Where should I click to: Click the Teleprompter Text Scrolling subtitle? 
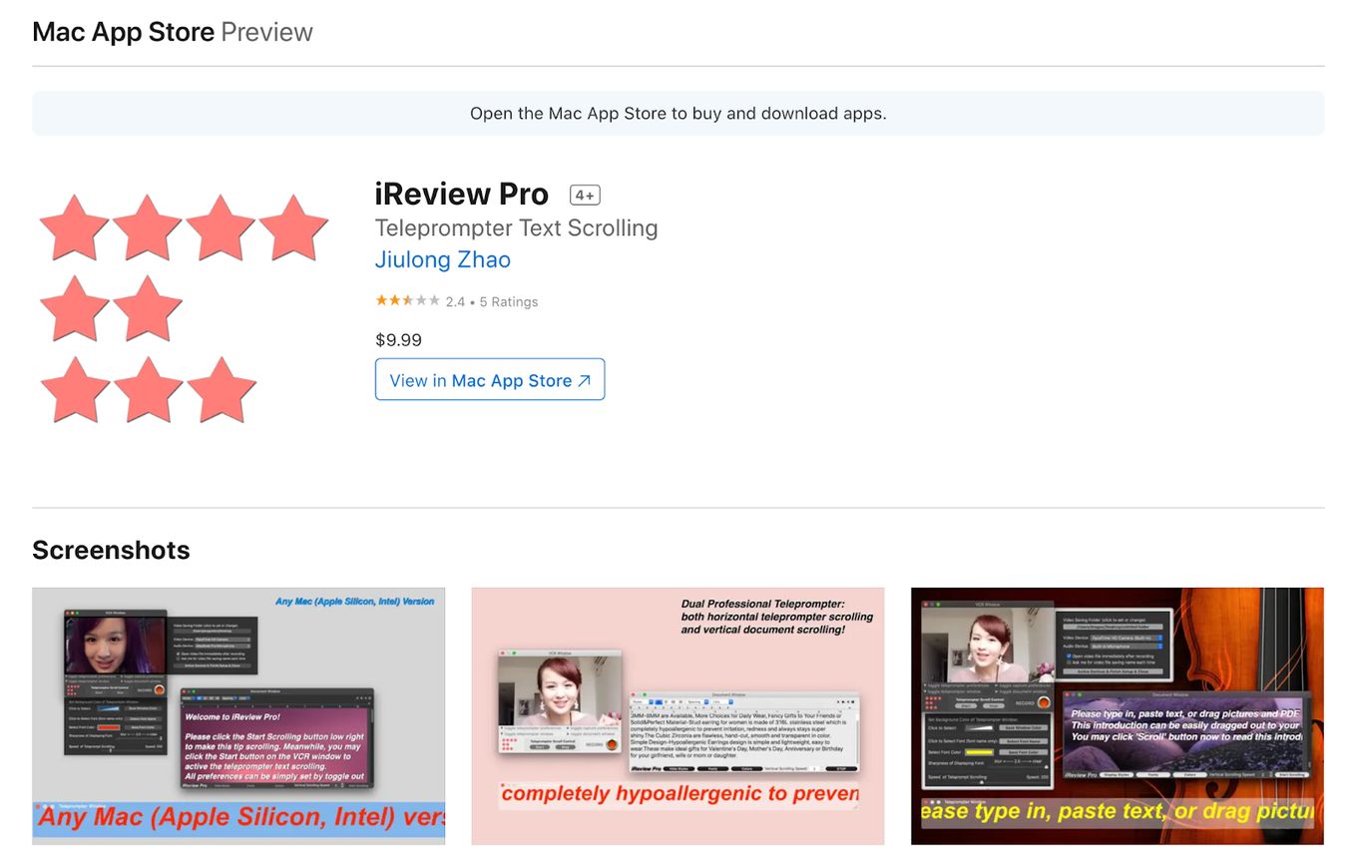(x=517, y=227)
